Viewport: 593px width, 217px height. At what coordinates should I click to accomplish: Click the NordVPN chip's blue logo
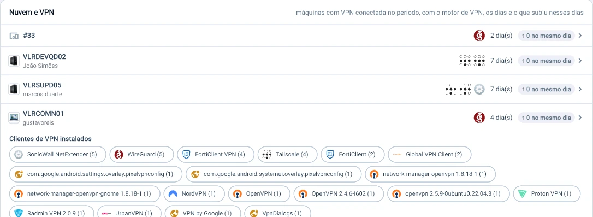coord(173,194)
